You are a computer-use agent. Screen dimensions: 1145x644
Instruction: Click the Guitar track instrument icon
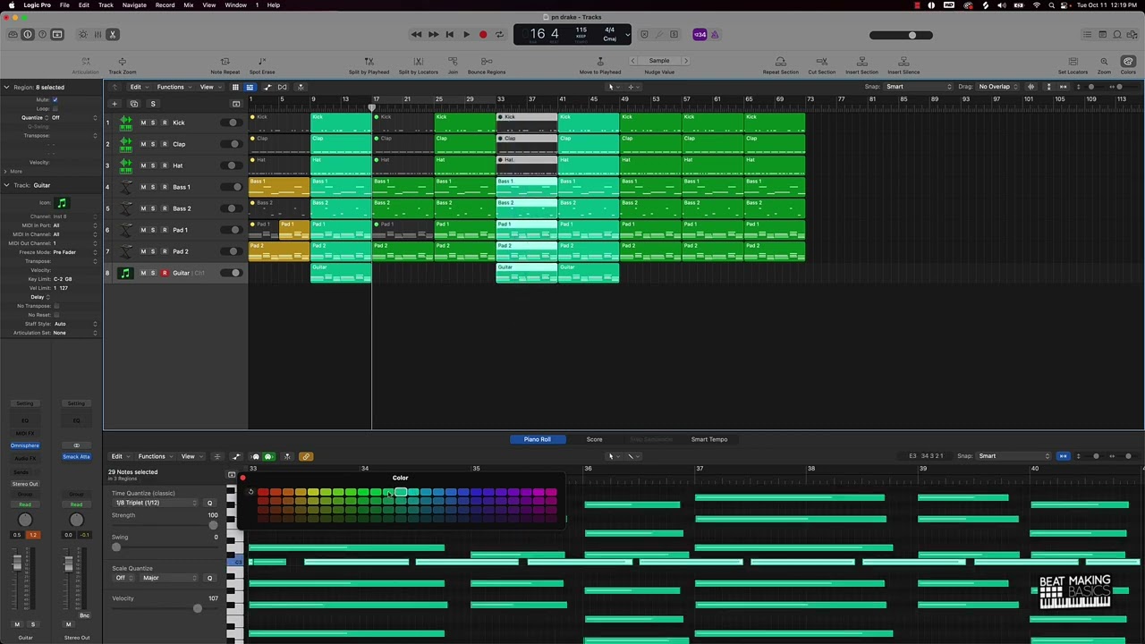coord(125,273)
